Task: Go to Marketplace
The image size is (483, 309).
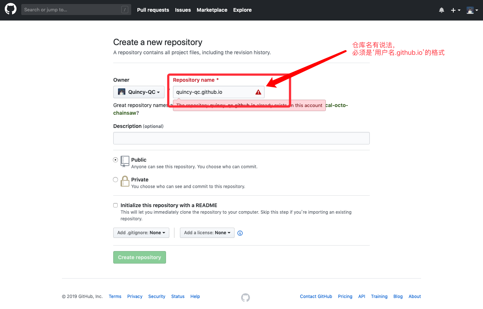Action: tap(212, 10)
